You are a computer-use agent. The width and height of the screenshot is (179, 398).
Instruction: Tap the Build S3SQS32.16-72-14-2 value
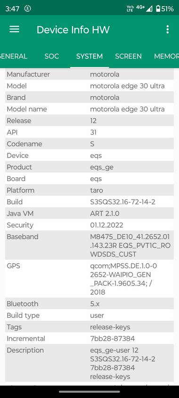coord(122,202)
